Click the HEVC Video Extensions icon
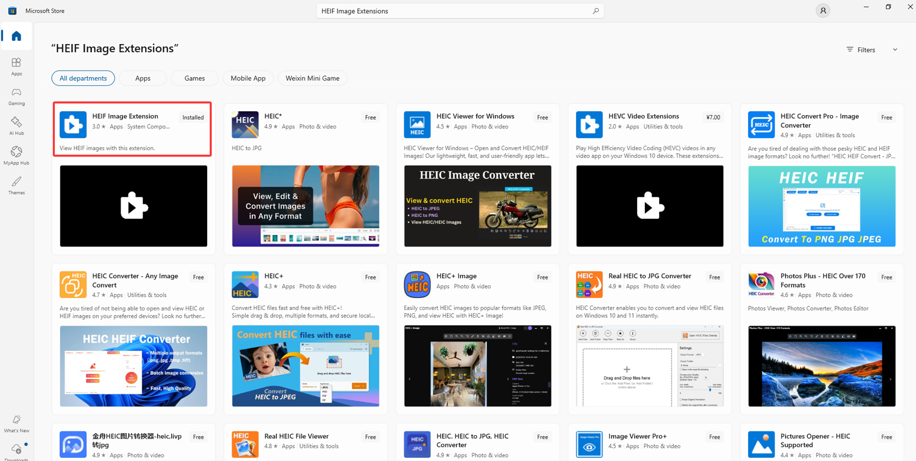The width and height of the screenshot is (916, 461). tap(590, 125)
